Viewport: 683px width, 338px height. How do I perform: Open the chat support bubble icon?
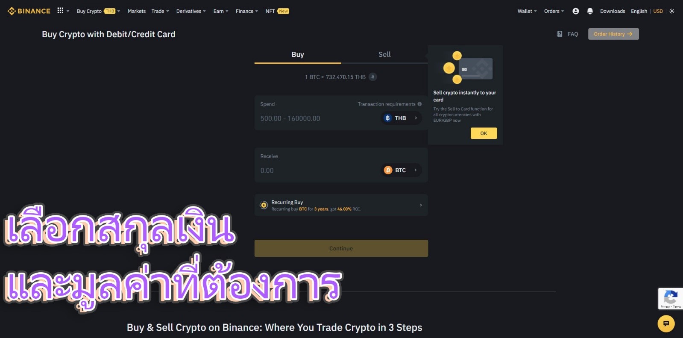click(x=666, y=323)
